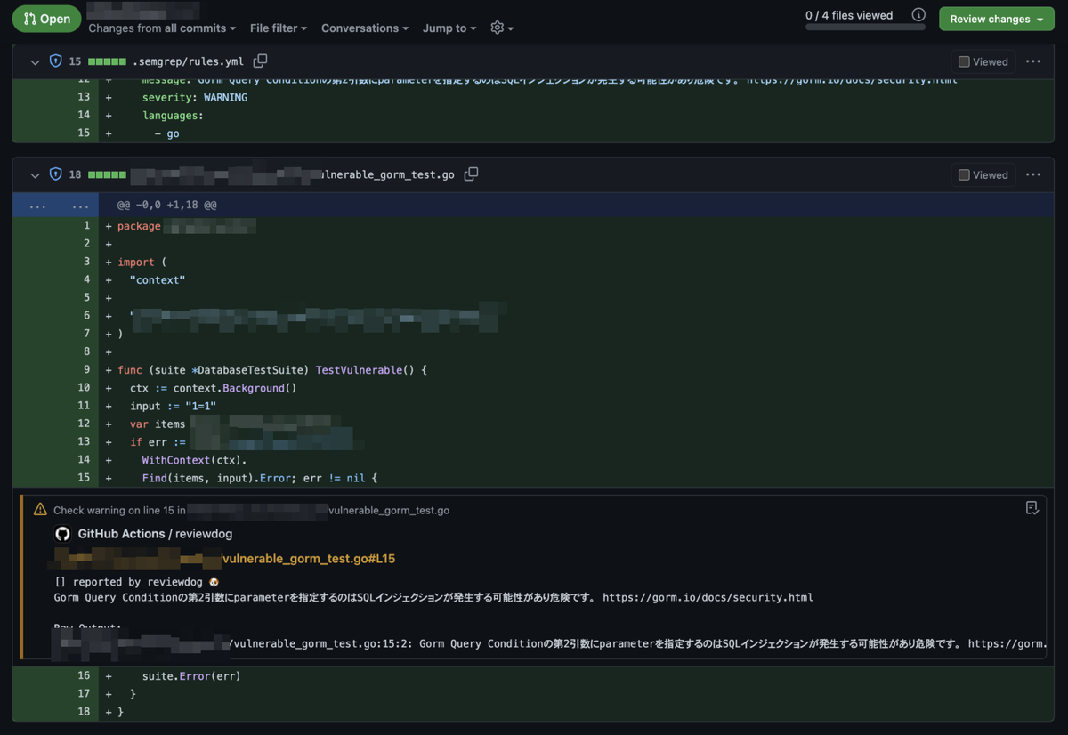Copy the .semgrep/rules.yml file path
The image size is (1068, 735).
pos(260,61)
